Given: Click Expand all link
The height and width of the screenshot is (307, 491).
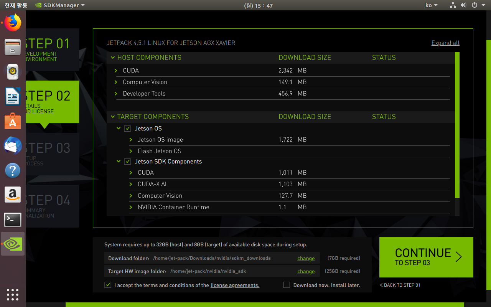Looking at the screenshot, I should click(445, 43).
